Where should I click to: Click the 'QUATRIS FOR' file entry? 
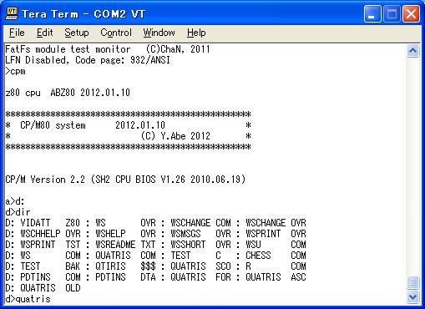200,277
